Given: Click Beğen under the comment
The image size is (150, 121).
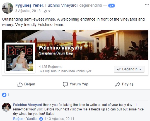Looking at the screenshot, I should tap(18, 119).
